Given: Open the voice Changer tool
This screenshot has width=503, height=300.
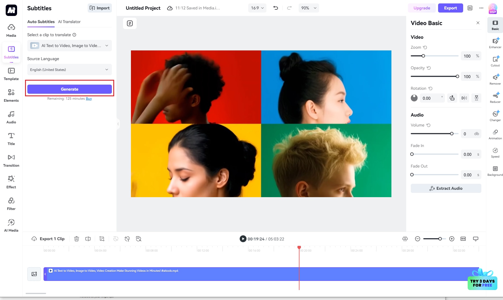Looking at the screenshot, I should click(495, 116).
